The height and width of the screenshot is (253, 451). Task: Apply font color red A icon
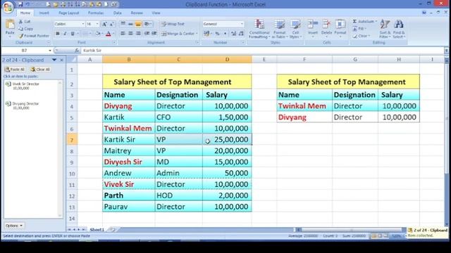pos(109,34)
